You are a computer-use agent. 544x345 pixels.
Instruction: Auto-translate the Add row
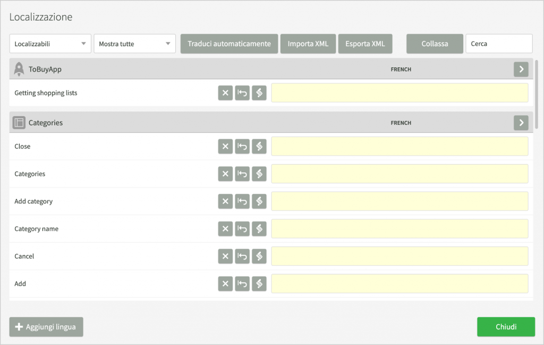click(259, 283)
